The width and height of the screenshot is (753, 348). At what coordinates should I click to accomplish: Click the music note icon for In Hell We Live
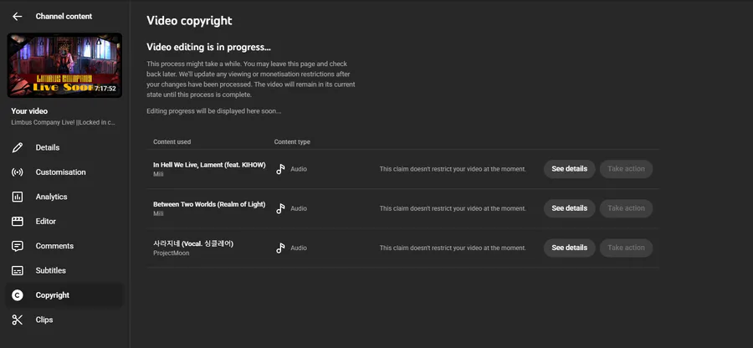coord(281,169)
